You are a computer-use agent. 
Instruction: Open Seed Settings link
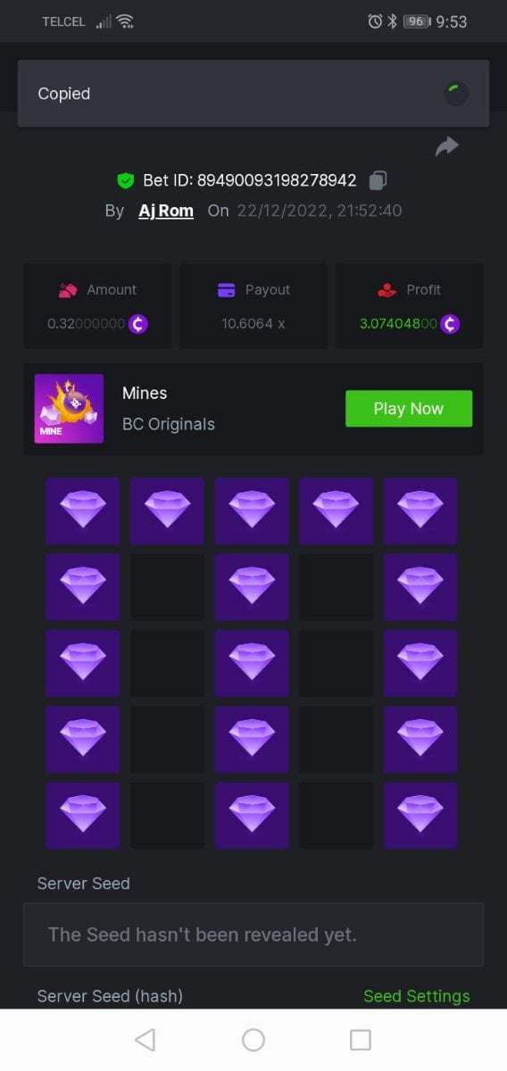tap(417, 996)
